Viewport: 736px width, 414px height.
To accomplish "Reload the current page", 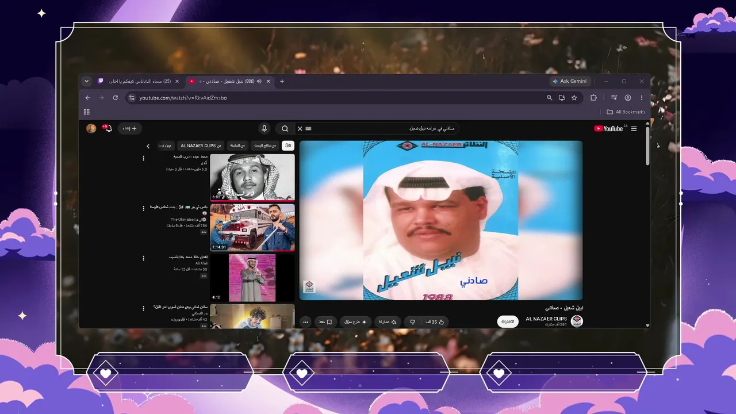I will pyautogui.click(x=115, y=98).
